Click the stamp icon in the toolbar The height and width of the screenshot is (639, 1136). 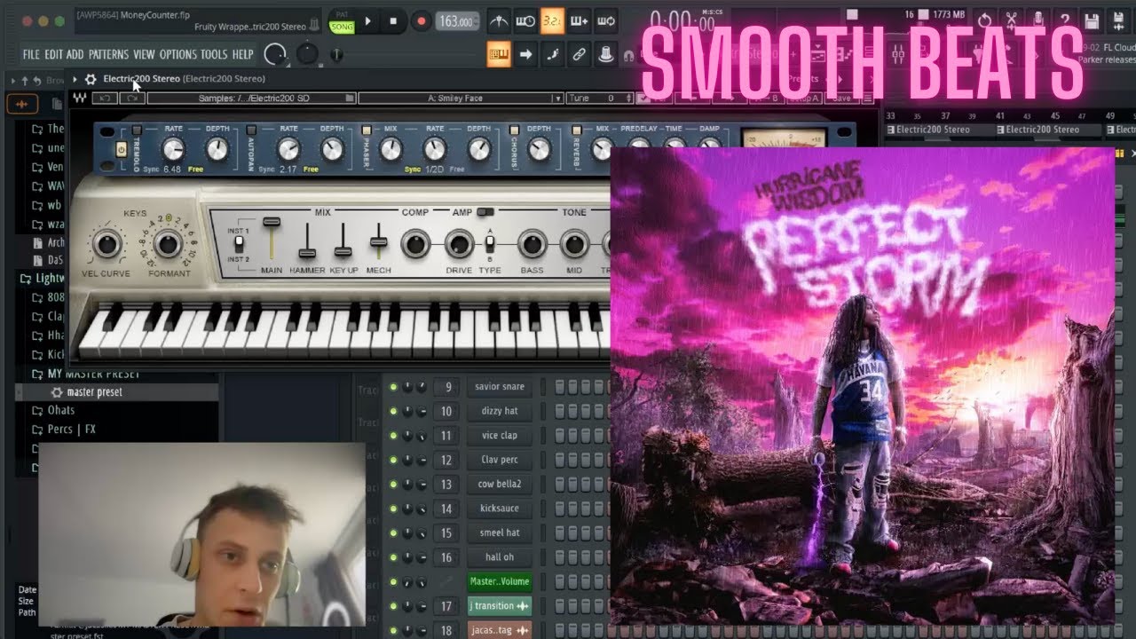(606, 54)
